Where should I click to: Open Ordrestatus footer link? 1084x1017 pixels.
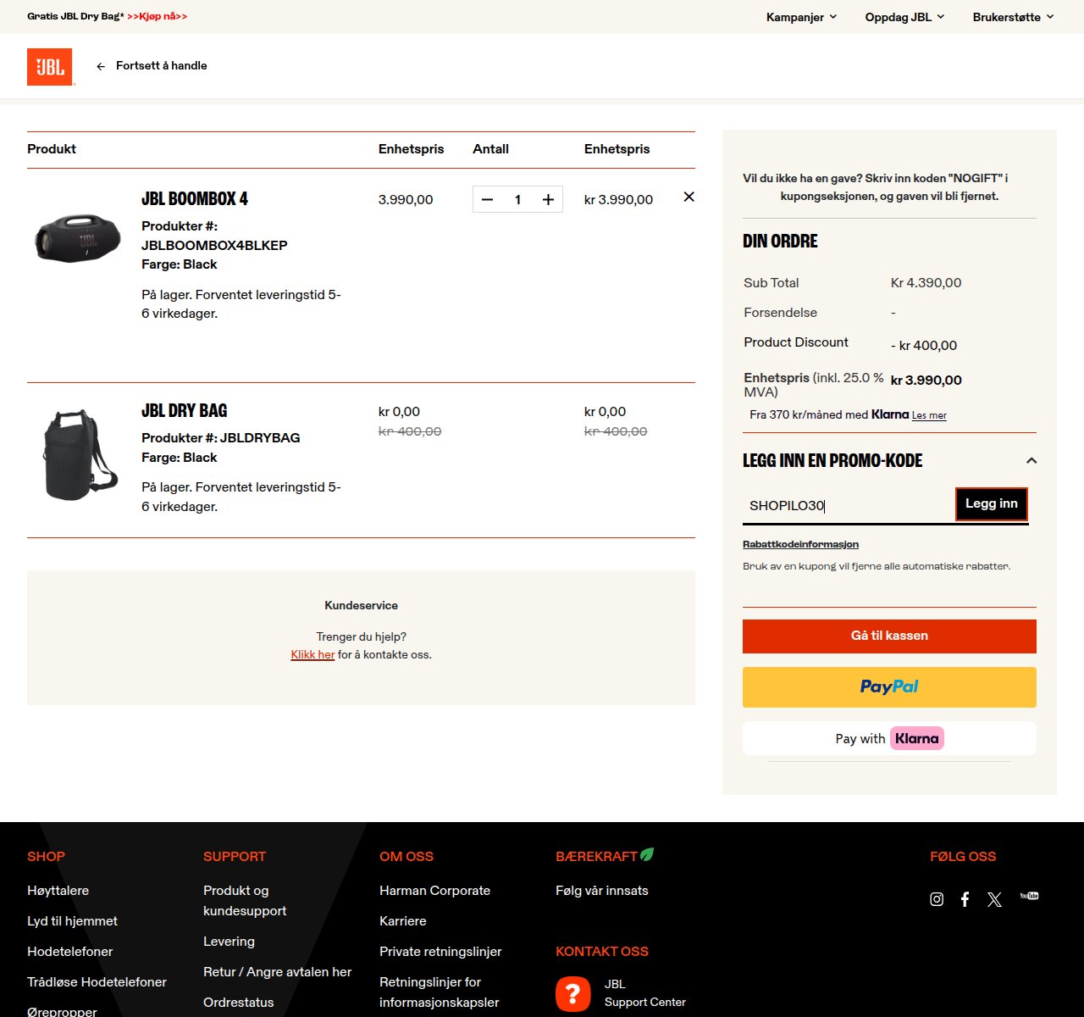coord(238,1002)
